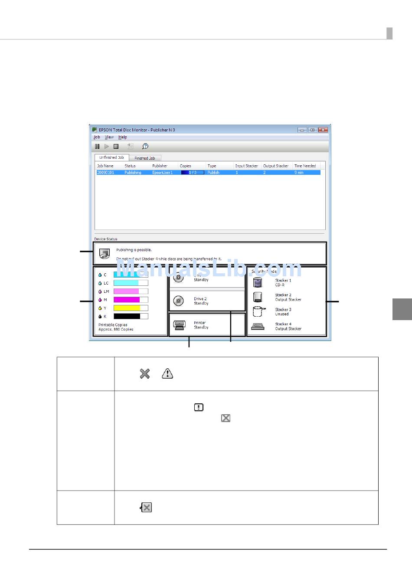The height and width of the screenshot is (583, 412).
Task: Click the disc icon of the drive above Drive 2
Action: 179,277
